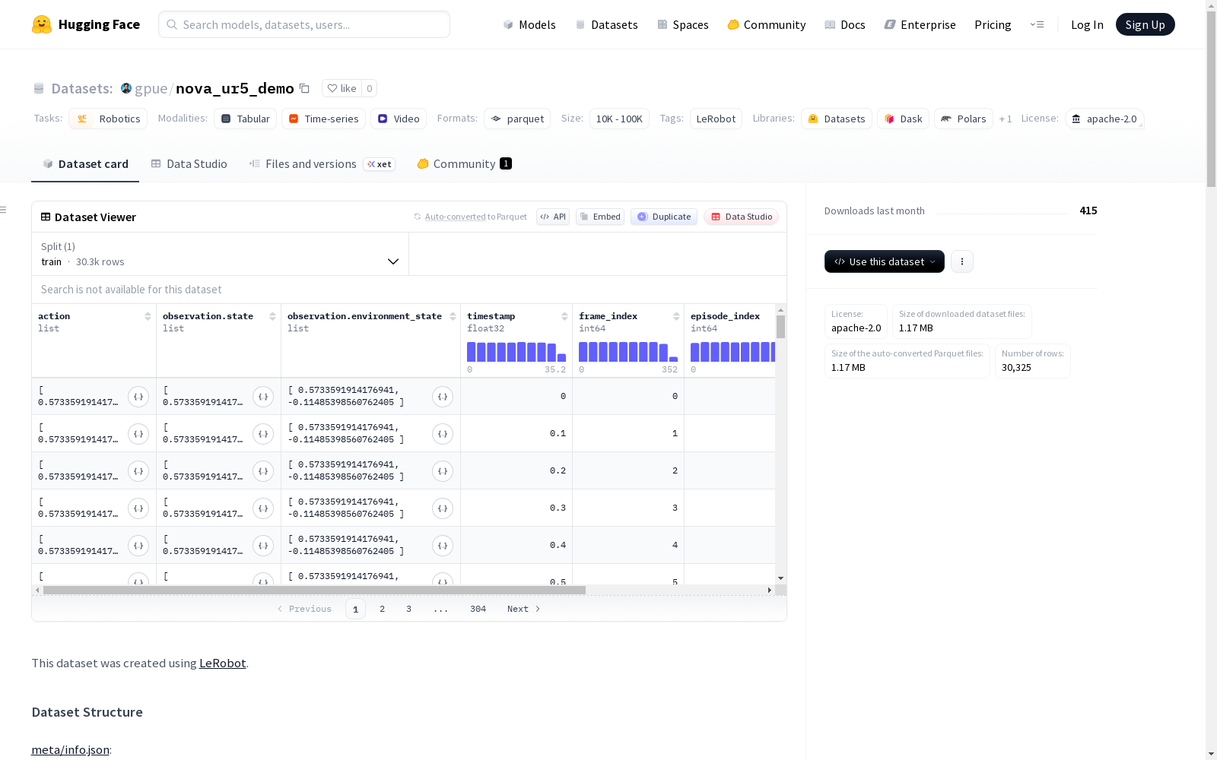
Task: Click the Duplicate button
Action: (664, 217)
